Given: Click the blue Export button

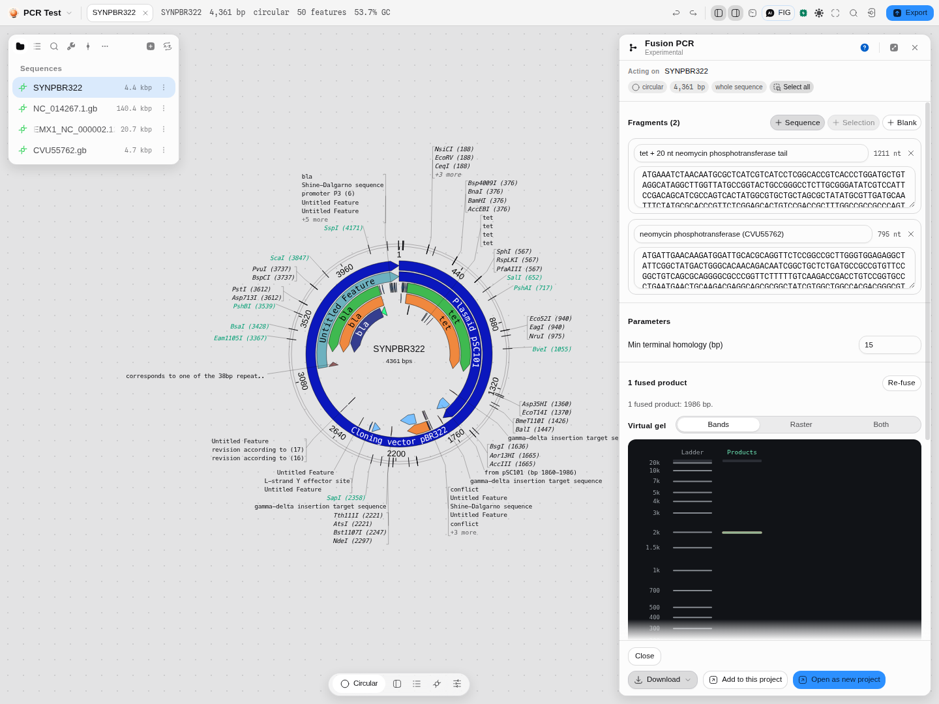Looking at the screenshot, I should [910, 13].
